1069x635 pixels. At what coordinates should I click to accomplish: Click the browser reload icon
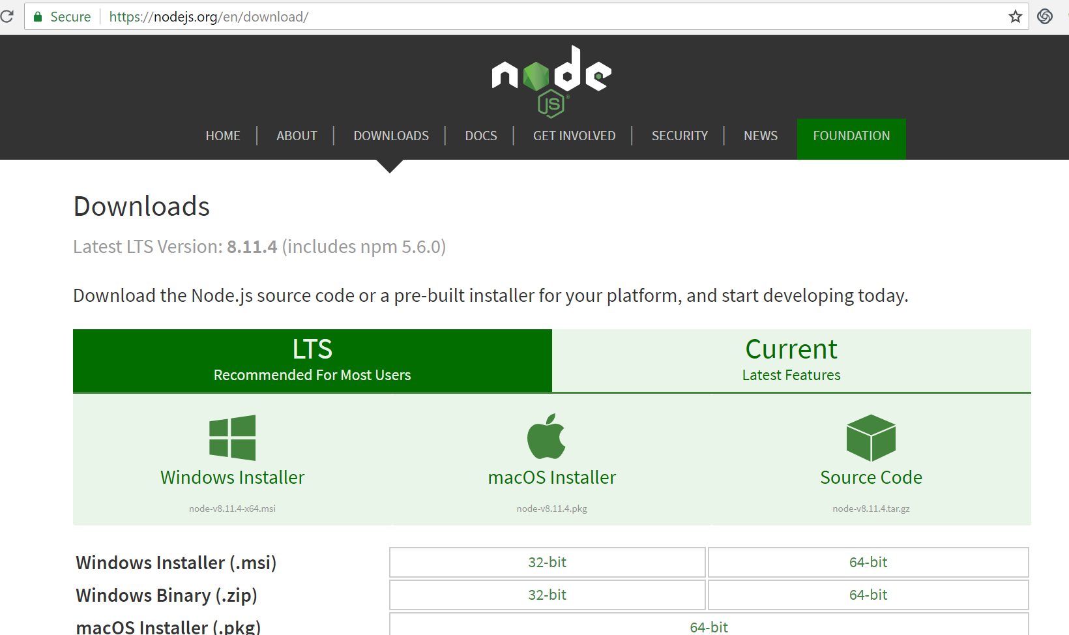7,16
